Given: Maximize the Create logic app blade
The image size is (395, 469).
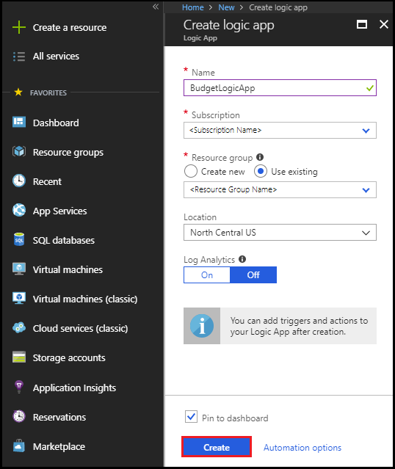Looking at the screenshot, I should 362,24.
